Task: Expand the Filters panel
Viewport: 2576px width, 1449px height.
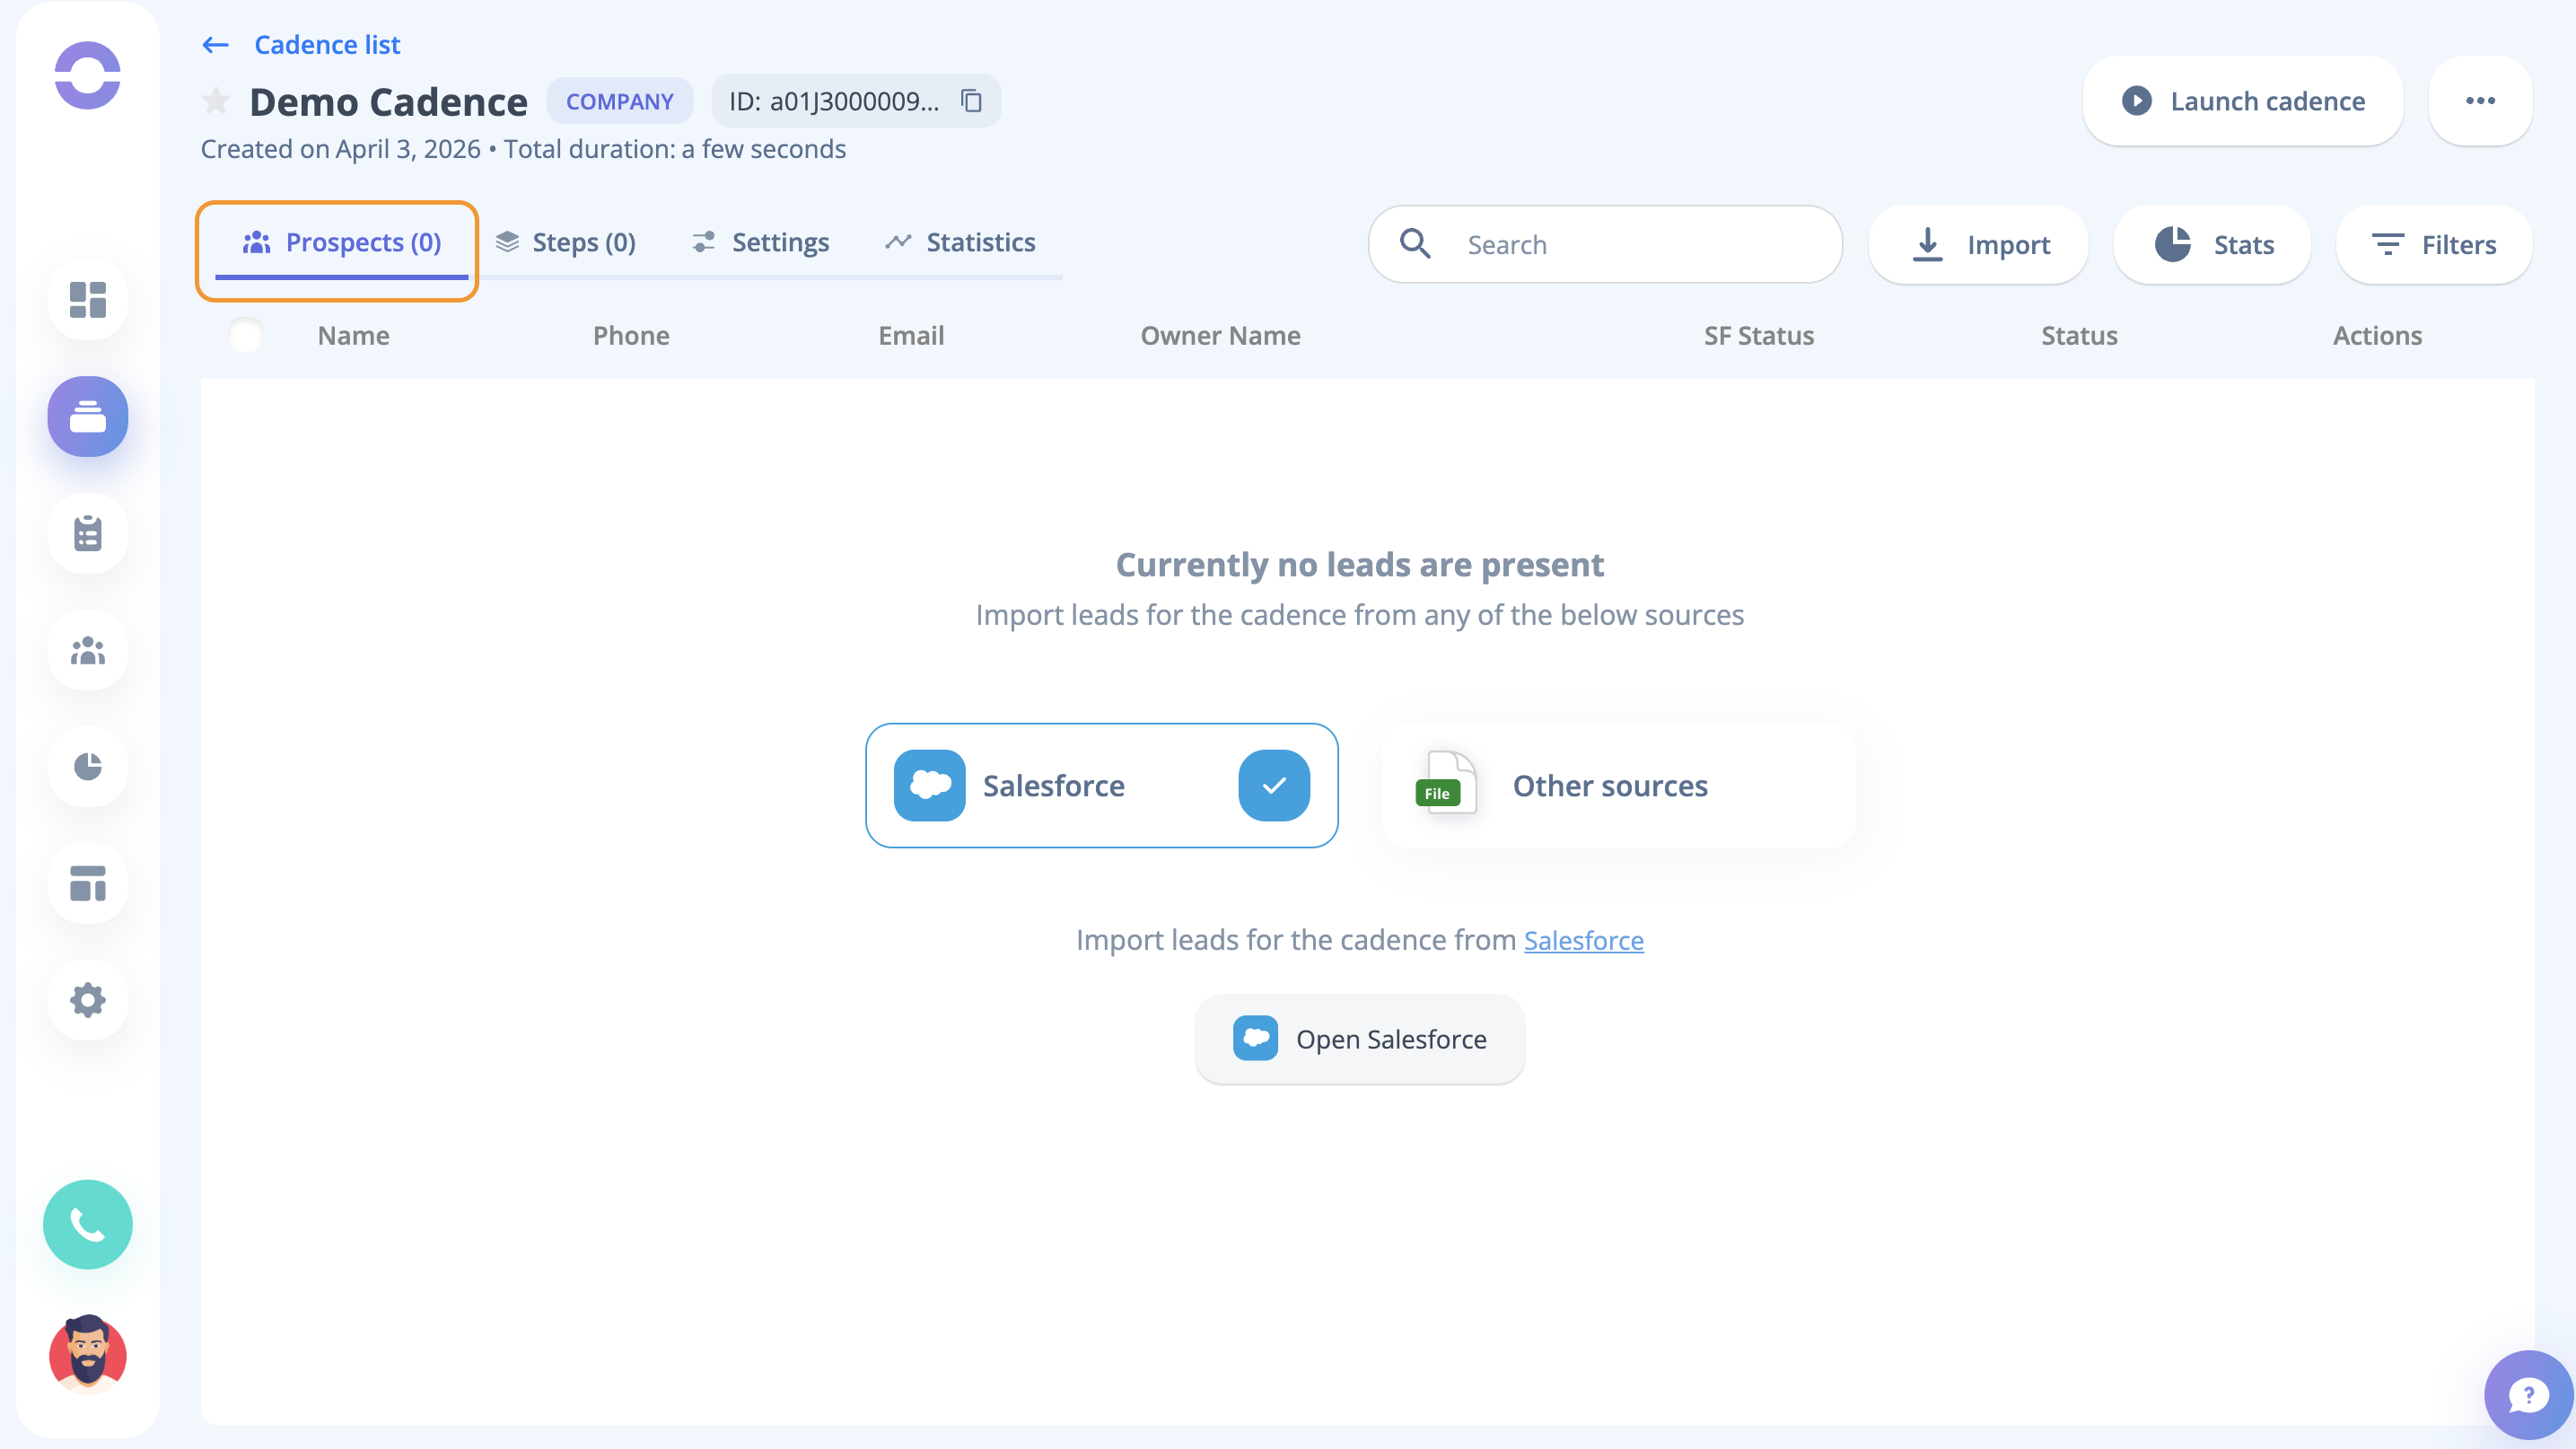Action: tap(2433, 245)
